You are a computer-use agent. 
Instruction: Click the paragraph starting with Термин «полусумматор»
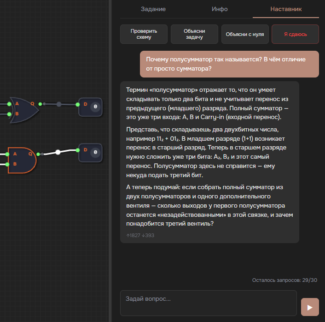tap(207, 103)
